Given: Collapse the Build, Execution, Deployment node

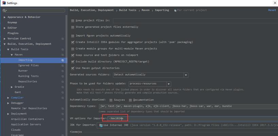Looking at the screenshot, I should [x=5, y=44].
